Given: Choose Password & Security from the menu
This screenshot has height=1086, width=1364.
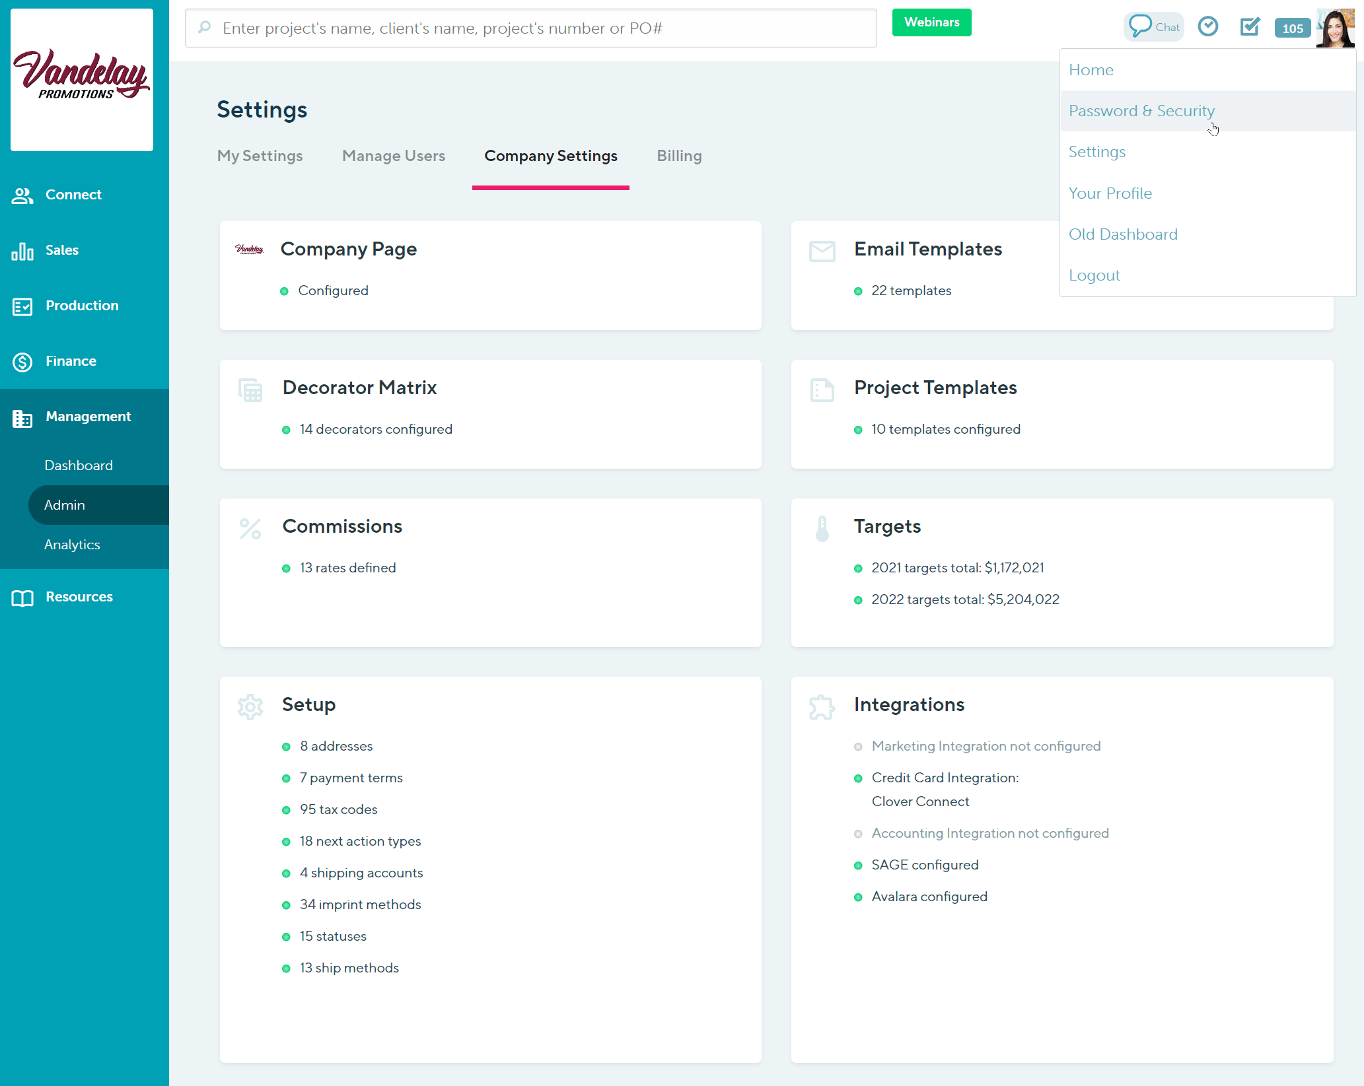Looking at the screenshot, I should click(1141, 110).
